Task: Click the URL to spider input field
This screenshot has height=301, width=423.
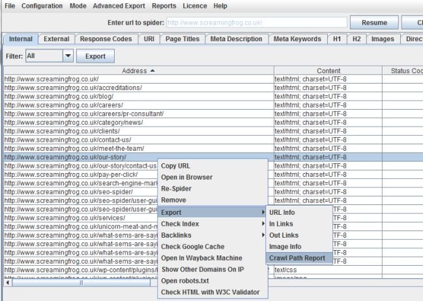Action: pyautogui.click(x=255, y=22)
